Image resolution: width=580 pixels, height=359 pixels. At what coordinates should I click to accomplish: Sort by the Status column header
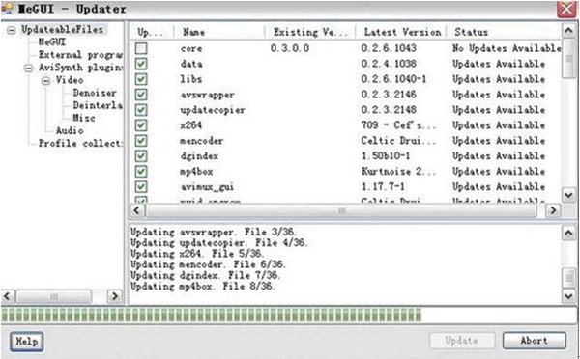(504, 32)
